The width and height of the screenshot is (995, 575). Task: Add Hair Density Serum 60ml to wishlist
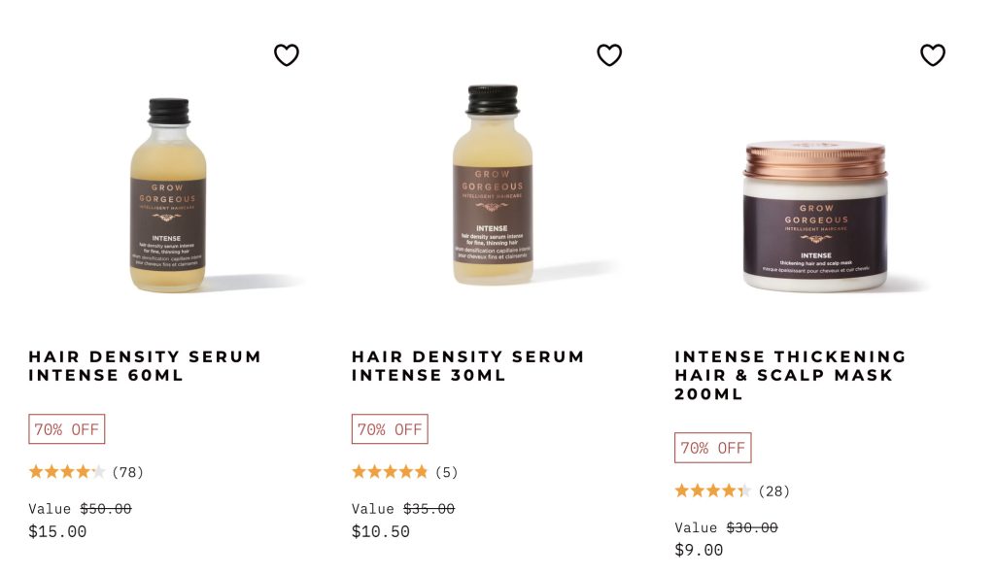pyautogui.click(x=287, y=55)
